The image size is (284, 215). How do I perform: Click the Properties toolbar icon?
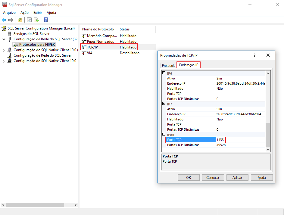(29, 20)
